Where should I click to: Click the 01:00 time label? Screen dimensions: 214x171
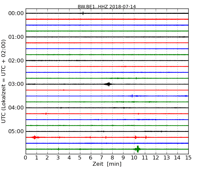tap(16, 37)
